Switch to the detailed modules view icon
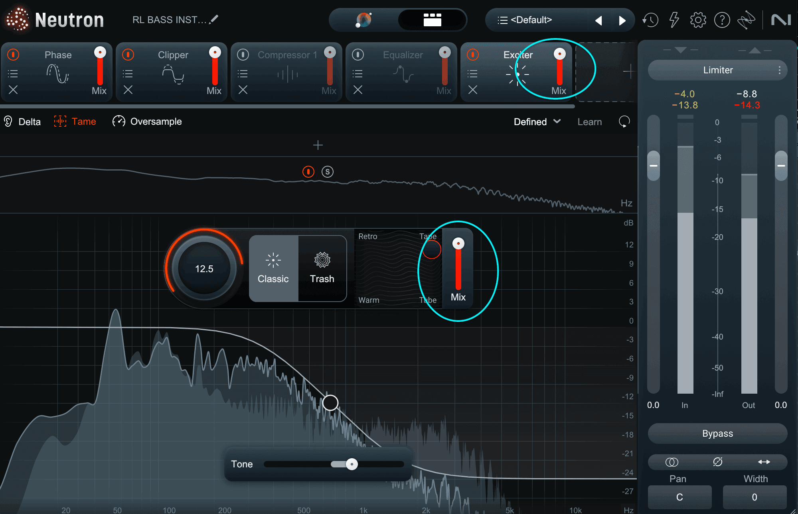Image resolution: width=798 pixels, height=514 pixels. (x=432, y=20)
